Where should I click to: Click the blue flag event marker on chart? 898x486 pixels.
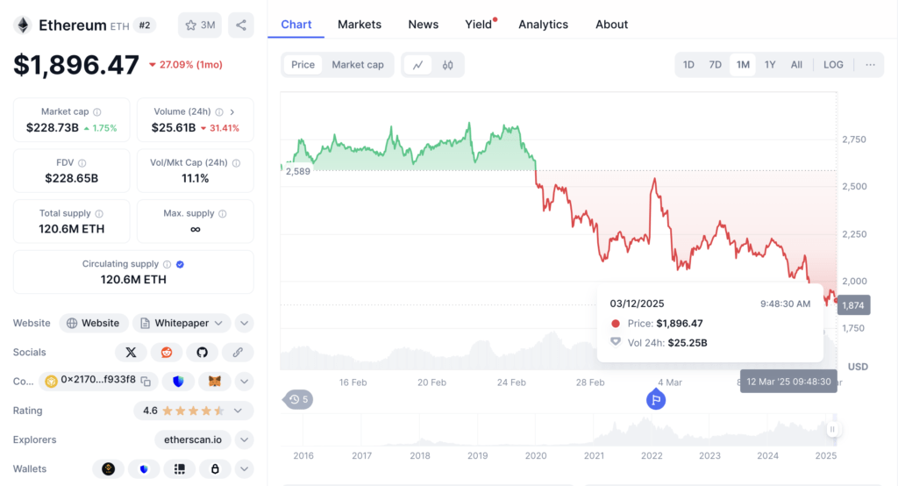click(656, 399)
